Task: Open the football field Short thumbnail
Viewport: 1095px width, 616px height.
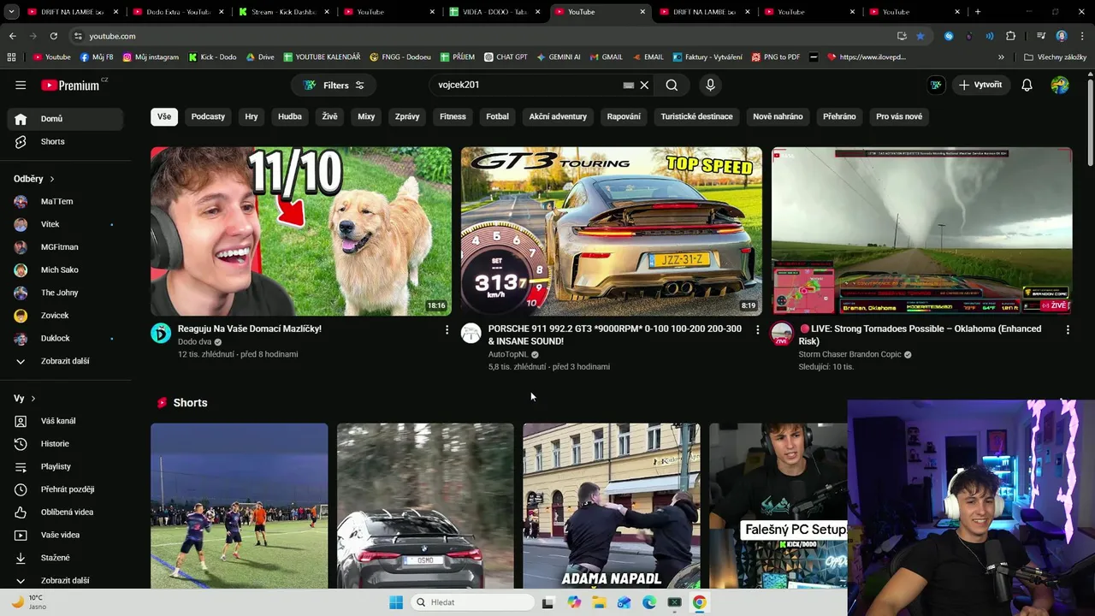Action: pyautogui.click(x=240, y=506)
